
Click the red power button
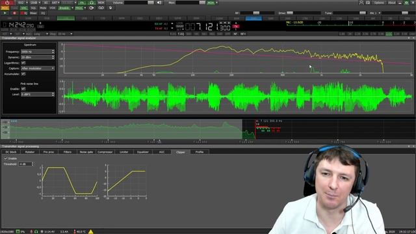7,3
